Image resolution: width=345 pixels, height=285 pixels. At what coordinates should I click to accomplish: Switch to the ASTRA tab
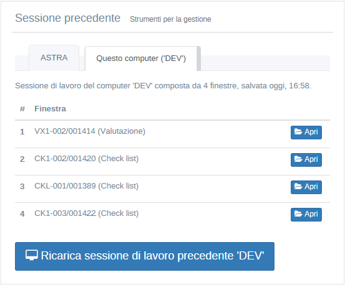coord(54,58)
